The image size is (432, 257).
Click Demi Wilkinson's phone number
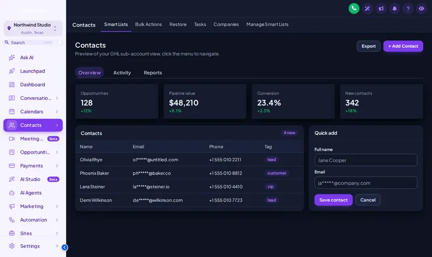point(226,200)
